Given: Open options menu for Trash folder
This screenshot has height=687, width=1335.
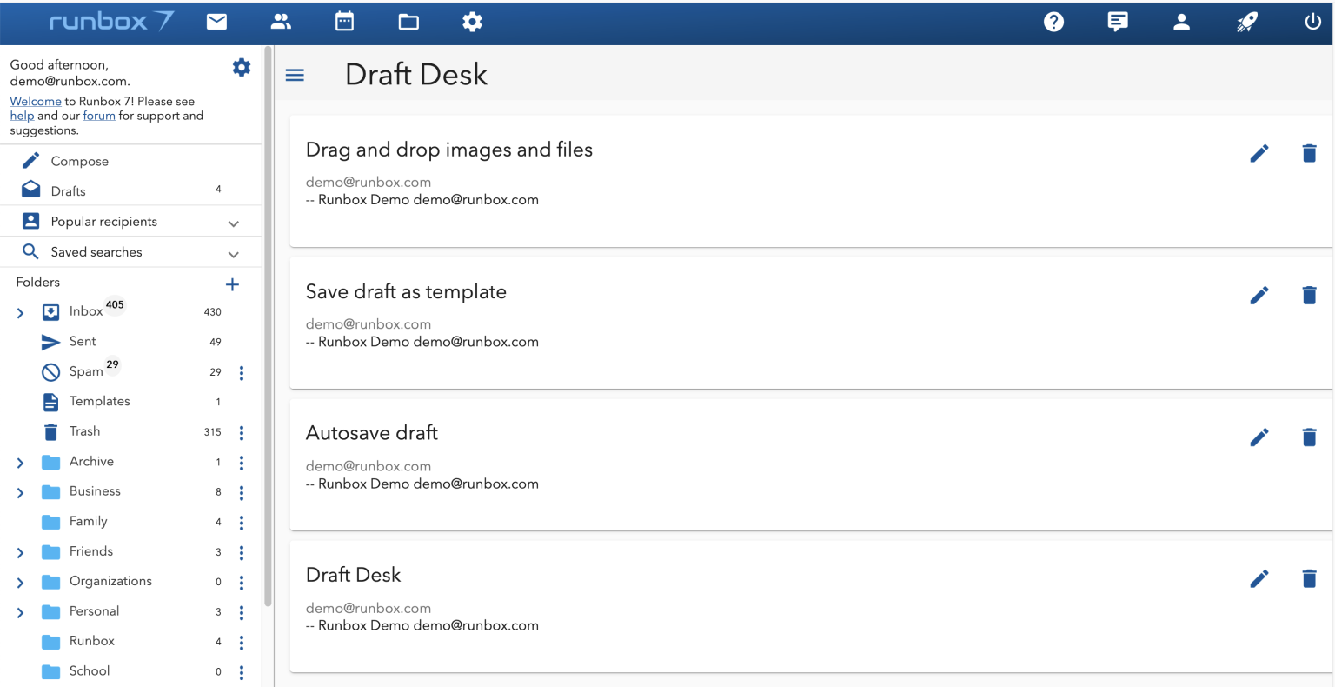Looking at the screenshot, I should [x=242, y=432].
